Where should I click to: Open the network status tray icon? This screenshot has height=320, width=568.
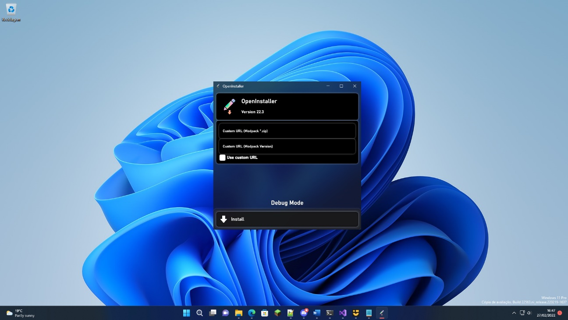pos(522,313)
